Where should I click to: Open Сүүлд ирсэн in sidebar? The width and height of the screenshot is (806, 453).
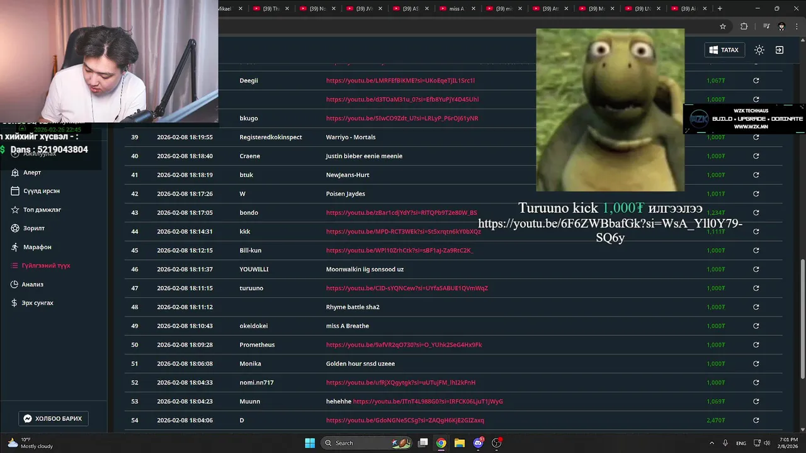[x=36, y=191]
